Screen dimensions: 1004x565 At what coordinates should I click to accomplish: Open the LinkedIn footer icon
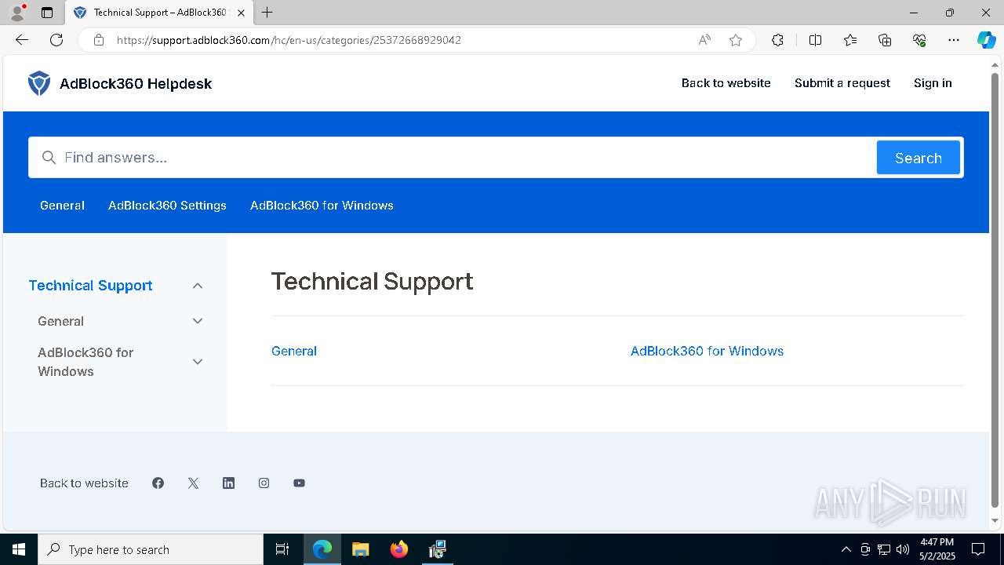pyautogui.click(x=228, y=483)
